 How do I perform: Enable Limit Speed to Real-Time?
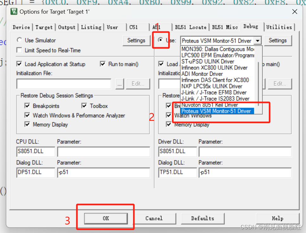(x=19, y=50)
